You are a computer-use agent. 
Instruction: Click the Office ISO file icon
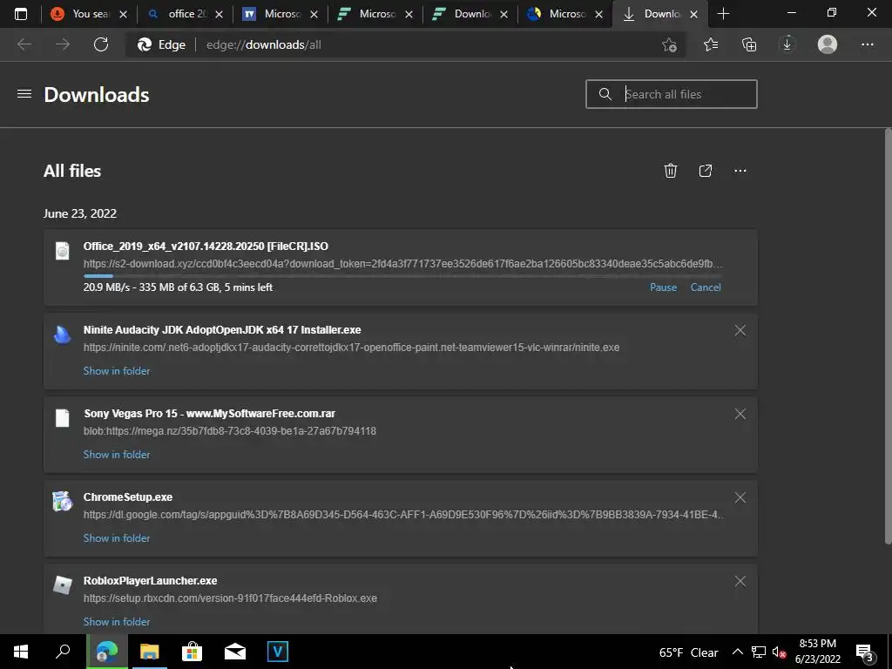[x=63, y=251]
